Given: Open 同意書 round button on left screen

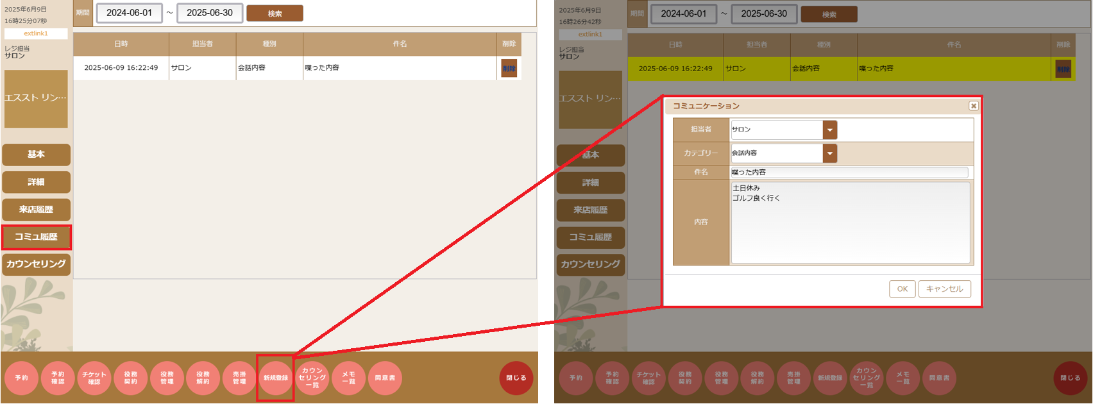Looking at the screenshot, I should tap(385, 378).
